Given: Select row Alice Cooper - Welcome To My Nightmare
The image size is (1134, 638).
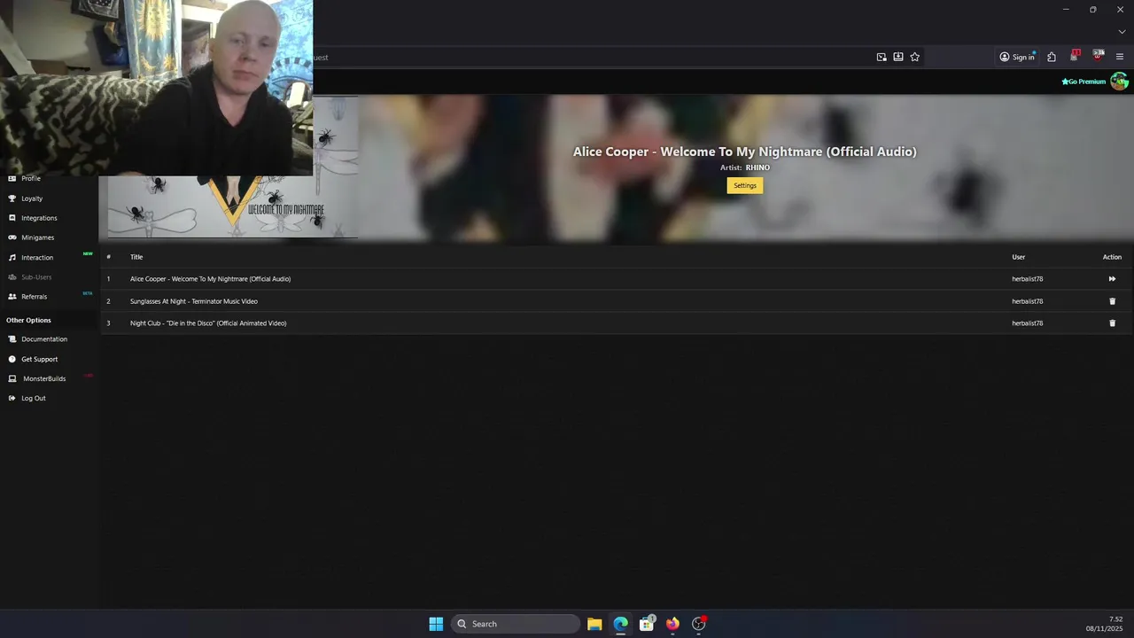Looking at the screenshot, I should 616,279.
